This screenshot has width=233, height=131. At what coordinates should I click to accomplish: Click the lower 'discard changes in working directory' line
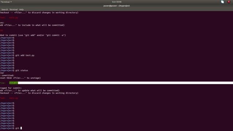pyautogui.click(x=39, y=93)
